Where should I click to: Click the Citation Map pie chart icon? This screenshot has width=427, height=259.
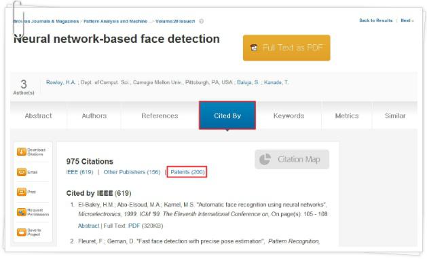point(265,159)
